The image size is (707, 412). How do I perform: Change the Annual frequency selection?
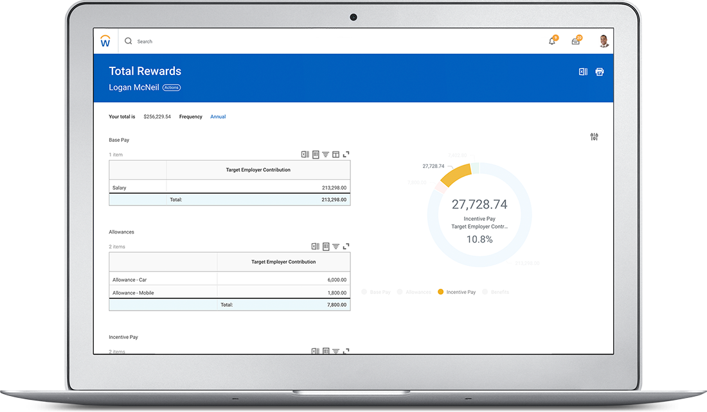pyautogui.click(x=218, y=117)
